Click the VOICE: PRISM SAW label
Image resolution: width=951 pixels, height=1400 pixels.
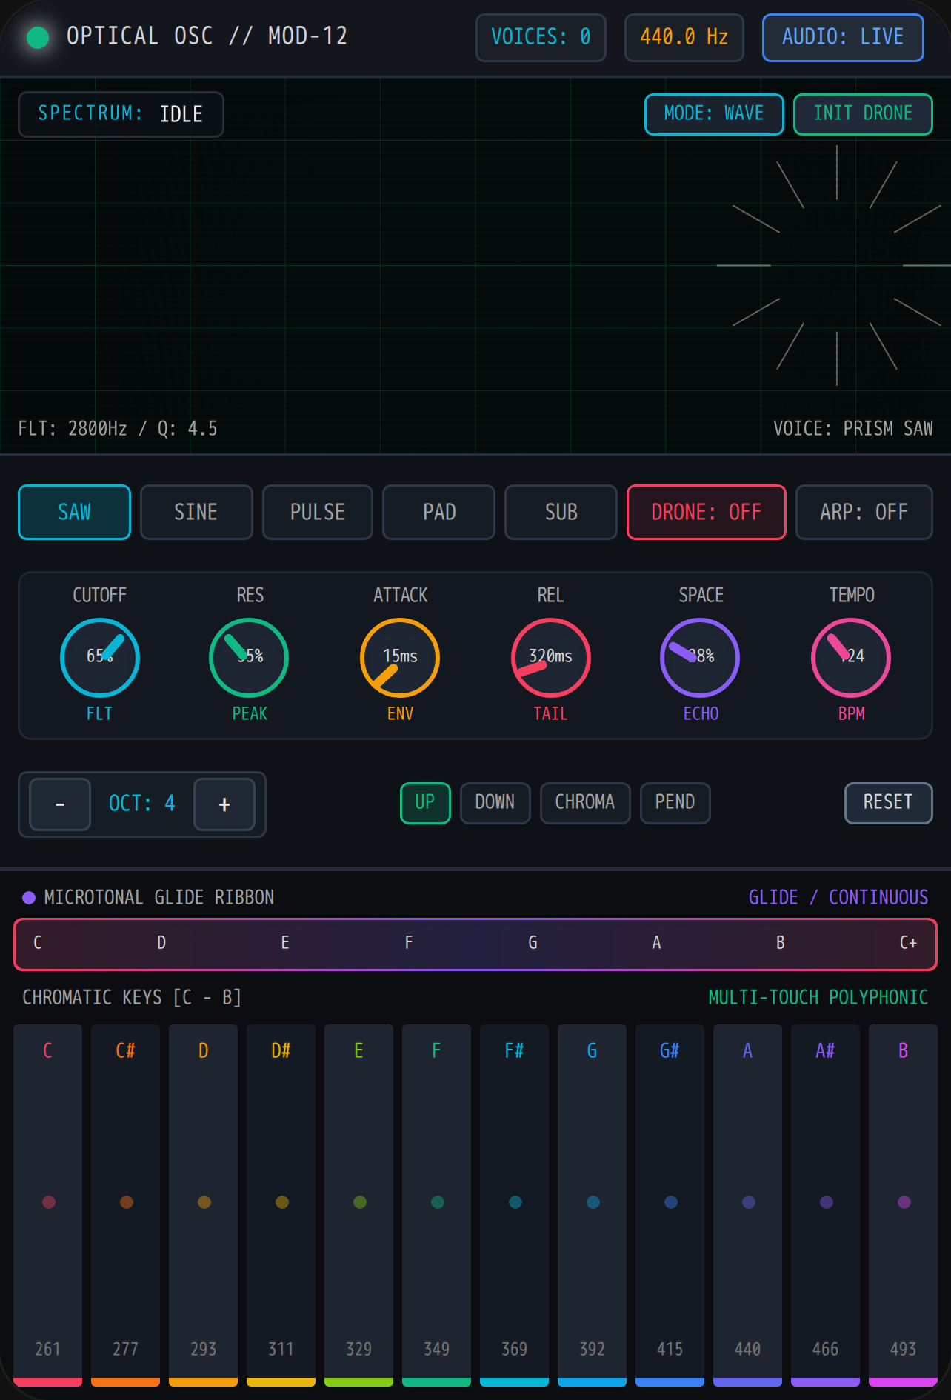point(852,429)
